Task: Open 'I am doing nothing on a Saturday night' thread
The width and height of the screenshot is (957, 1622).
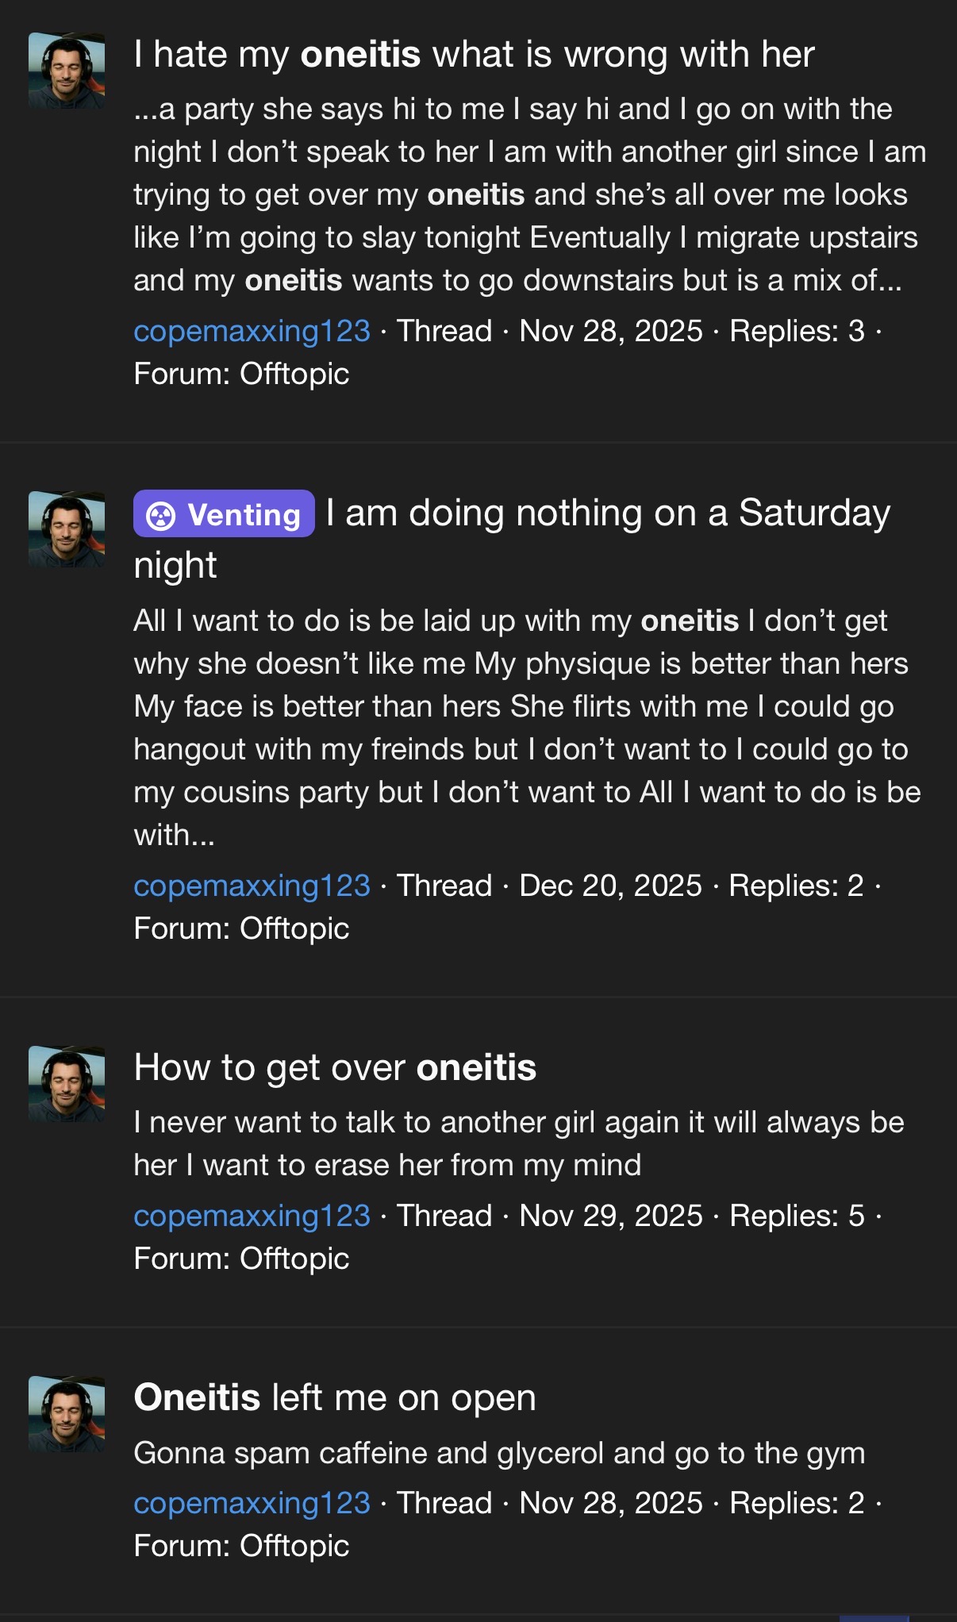Action: [x=607, y=514]
